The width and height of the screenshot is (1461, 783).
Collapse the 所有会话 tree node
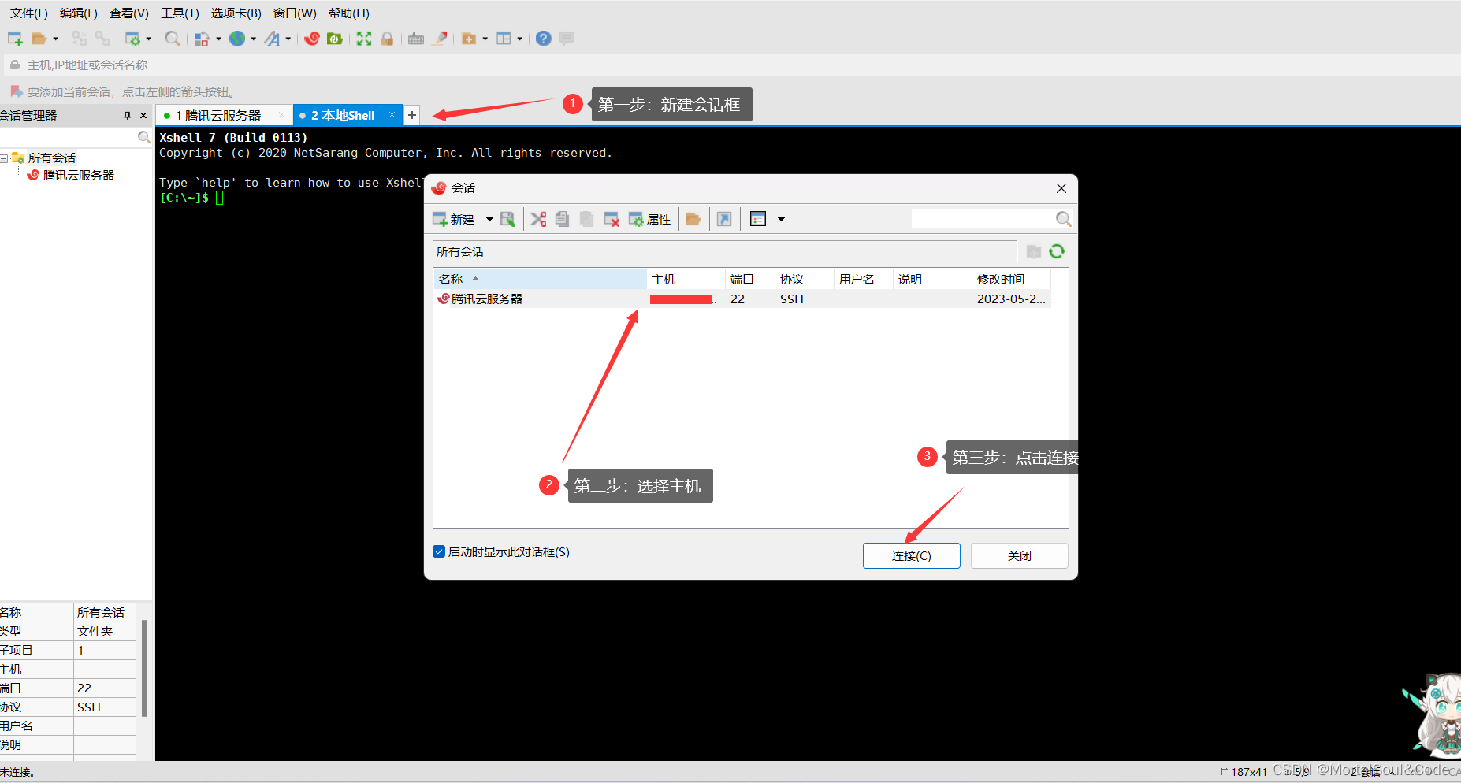coord(4,158)
